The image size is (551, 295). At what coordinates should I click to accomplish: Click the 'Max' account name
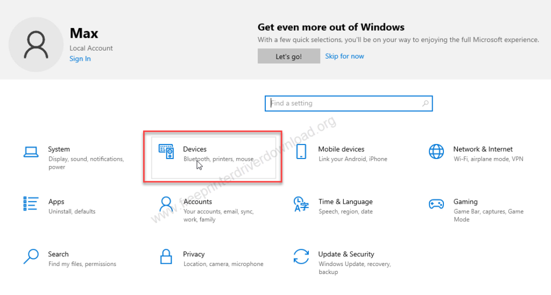[84, 33]
